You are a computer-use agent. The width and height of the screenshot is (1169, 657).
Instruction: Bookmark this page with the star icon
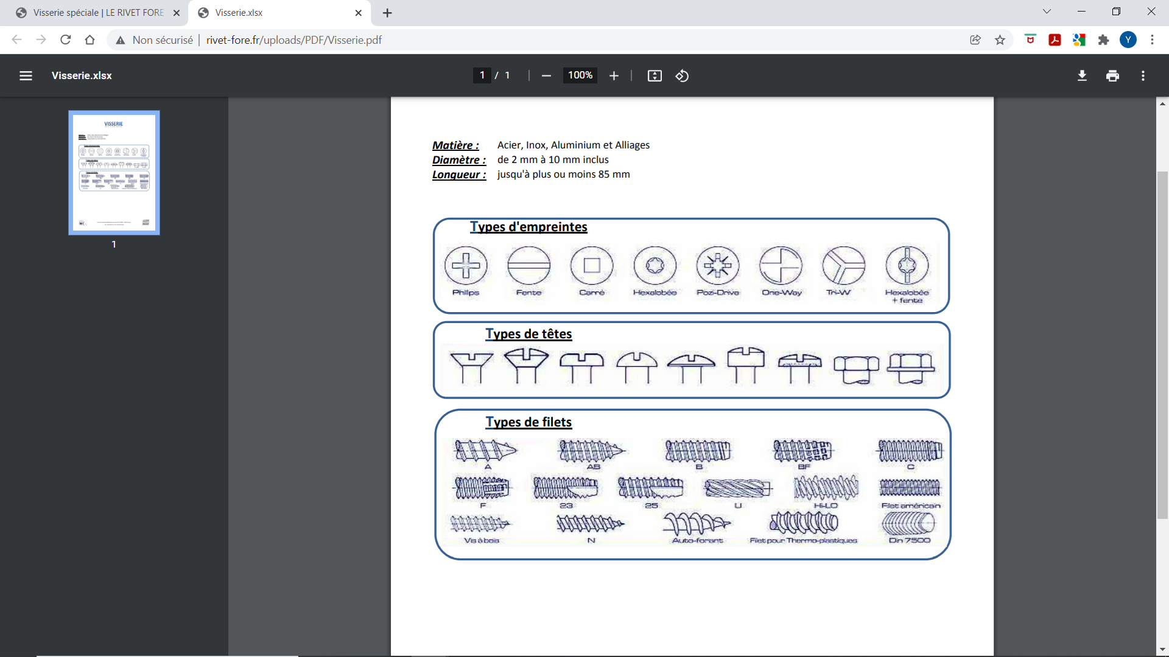pyautogui.click(x=1000, y=40)
